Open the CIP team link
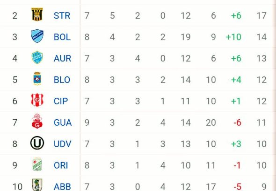 click(x=61, y=101)
